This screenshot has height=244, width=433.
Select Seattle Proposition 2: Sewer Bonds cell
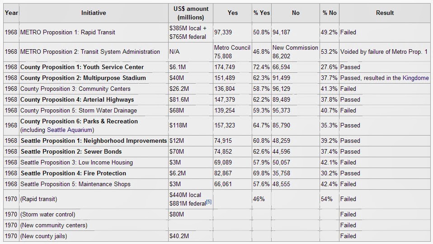pyautogui.click(x=71, y=151)
